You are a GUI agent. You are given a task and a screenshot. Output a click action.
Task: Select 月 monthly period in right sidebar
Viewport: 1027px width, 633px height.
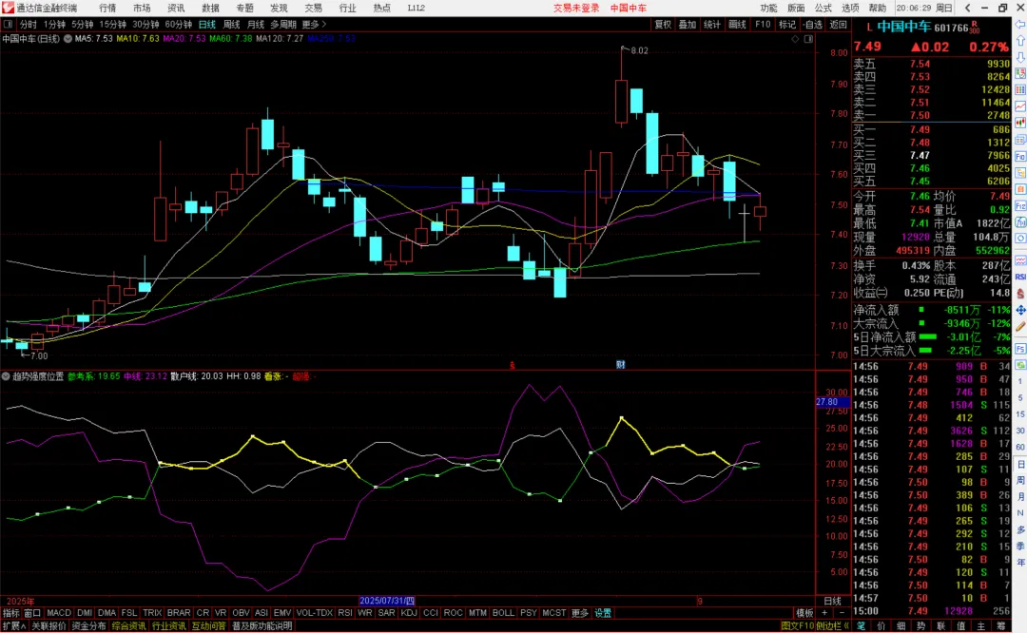click(1020, 495)
